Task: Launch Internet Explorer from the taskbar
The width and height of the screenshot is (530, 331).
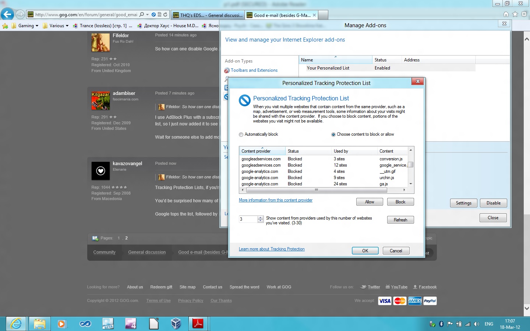Action: 16,324
